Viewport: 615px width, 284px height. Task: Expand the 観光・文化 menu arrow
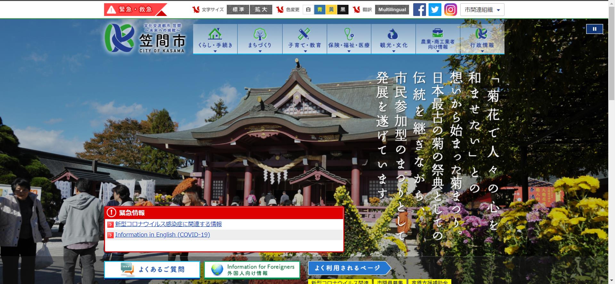393,51
